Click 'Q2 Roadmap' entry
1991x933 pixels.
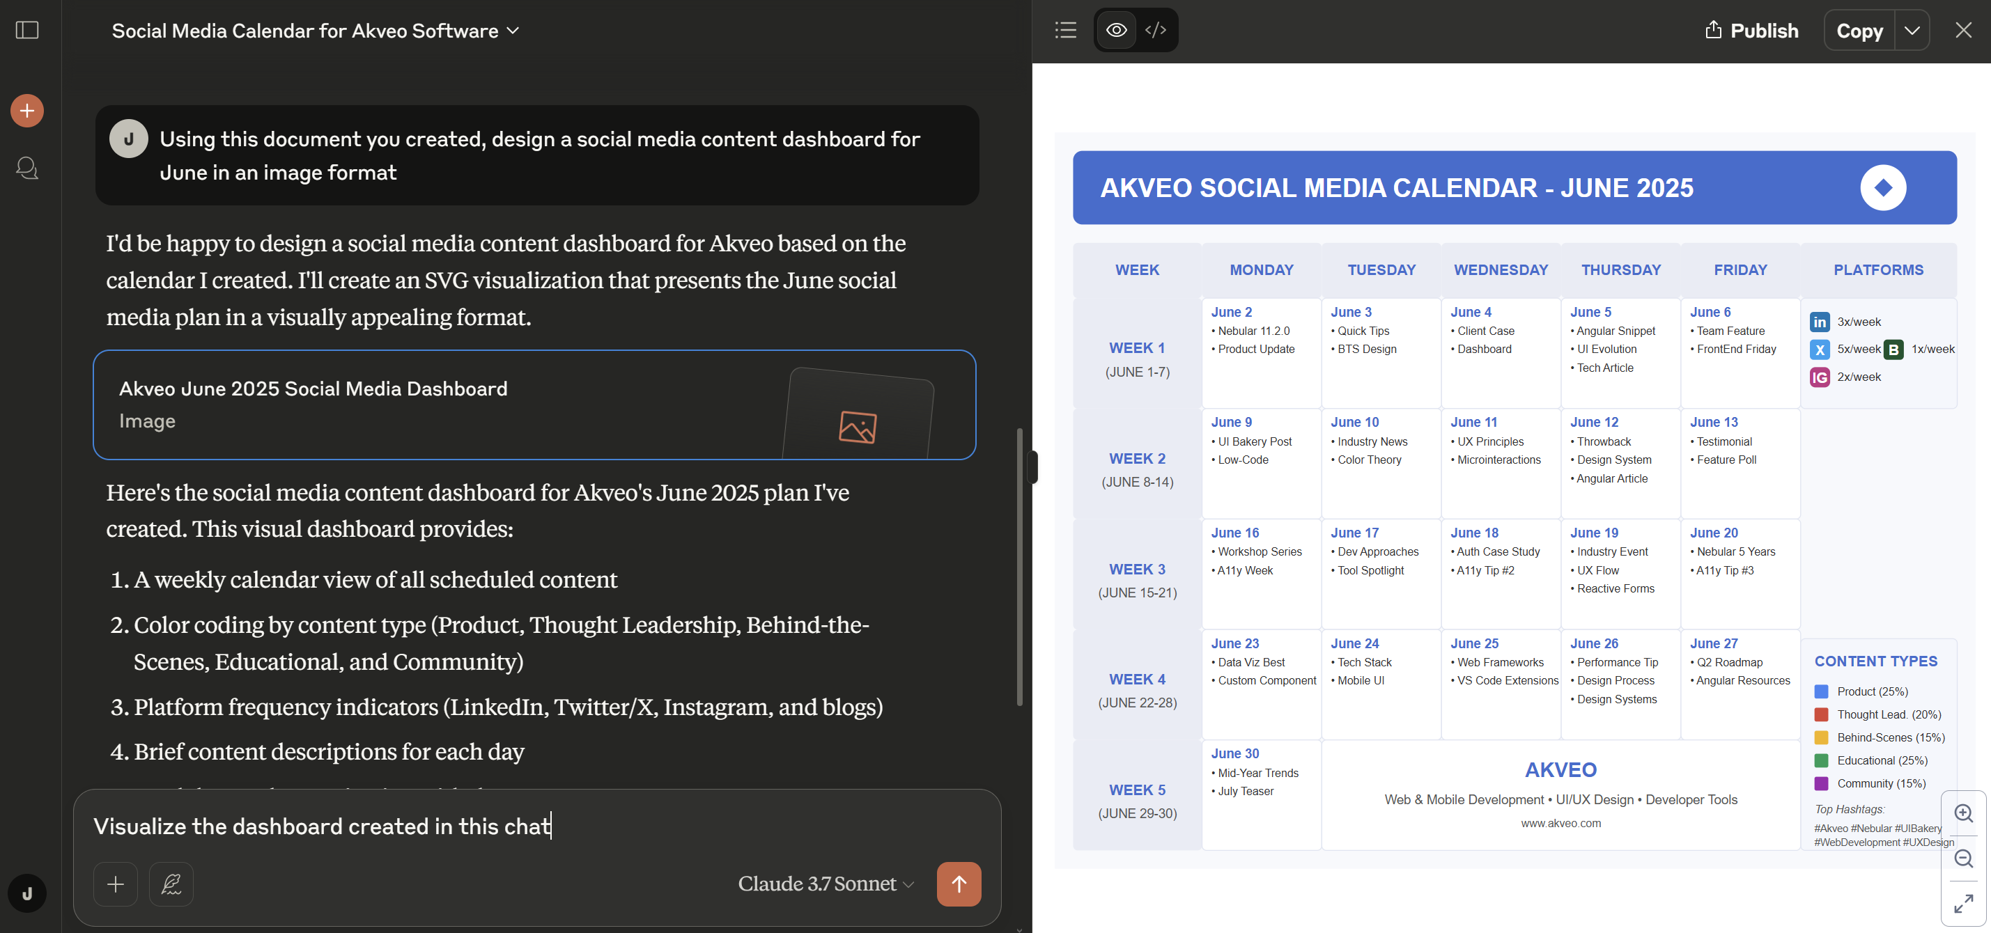(1729, 663)
